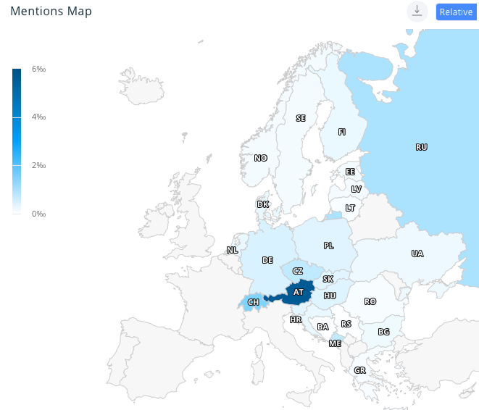Click Ukraine (UA) on the map
Screen dimensions: 479x410
417,254
